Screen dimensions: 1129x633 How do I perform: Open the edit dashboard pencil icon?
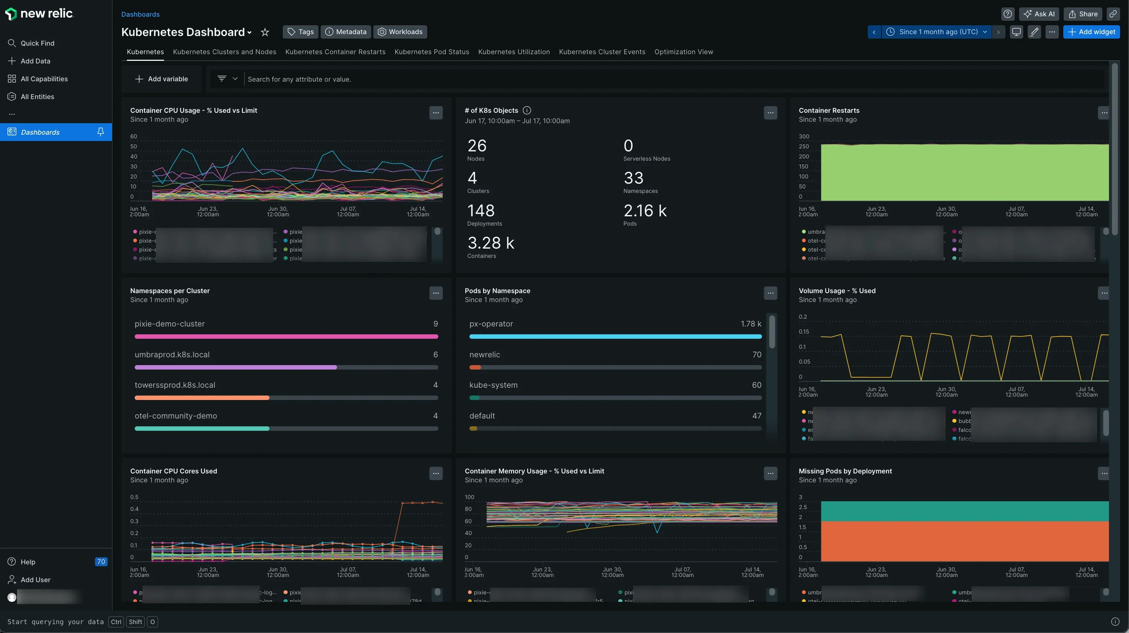click(x=1034, y=32)
